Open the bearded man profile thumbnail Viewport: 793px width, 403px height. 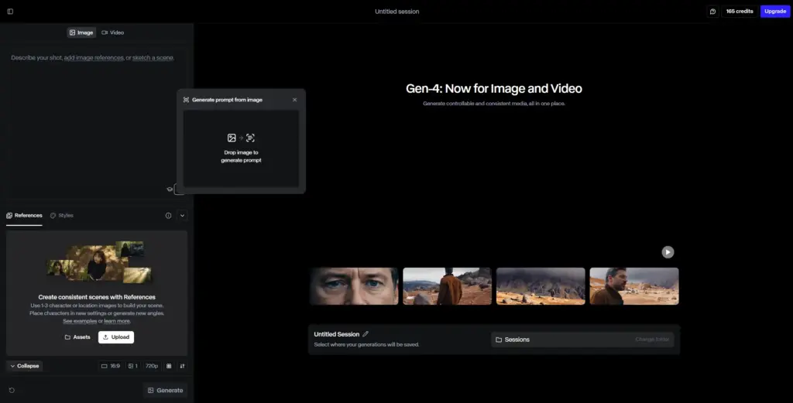click(634, 286)
